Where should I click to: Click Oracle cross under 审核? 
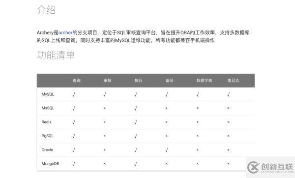point(105,150)
